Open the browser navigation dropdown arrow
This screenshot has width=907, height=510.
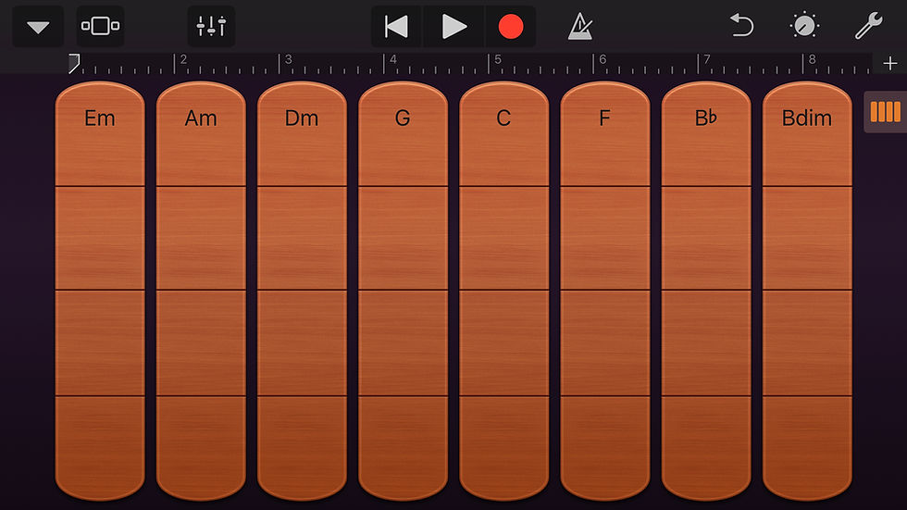(x=38, y=27)
